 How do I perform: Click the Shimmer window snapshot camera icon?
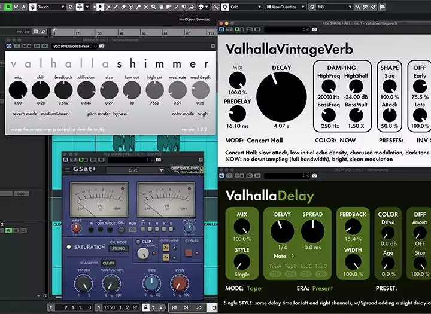tap(102, 46)
